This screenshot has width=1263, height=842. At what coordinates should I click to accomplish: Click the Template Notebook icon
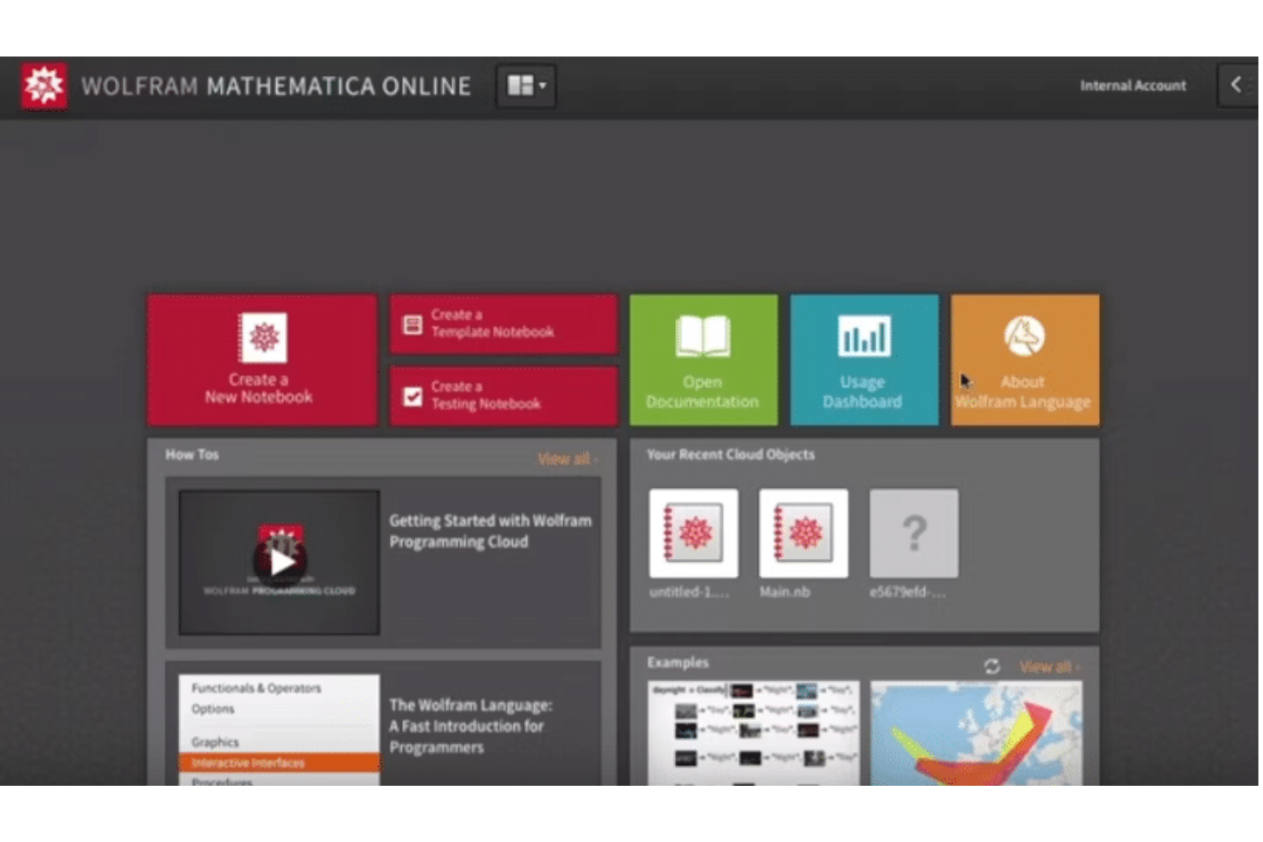(413, 324)
